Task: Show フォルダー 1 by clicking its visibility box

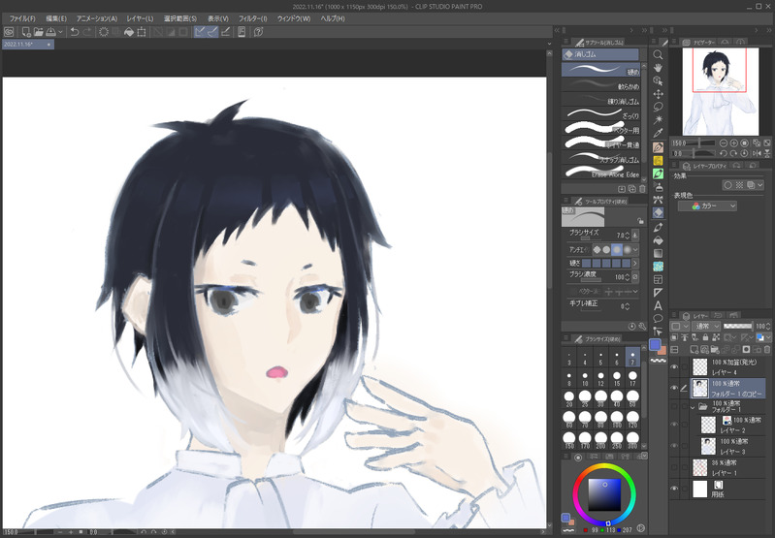Action: point(674,406)
